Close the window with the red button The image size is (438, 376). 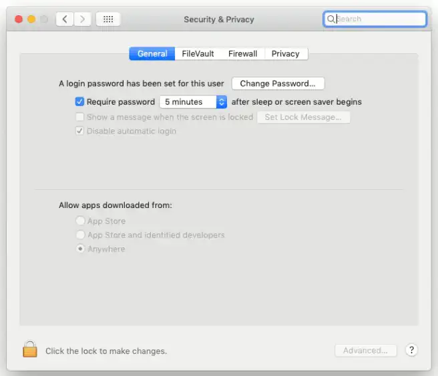(x=18, y=19)
